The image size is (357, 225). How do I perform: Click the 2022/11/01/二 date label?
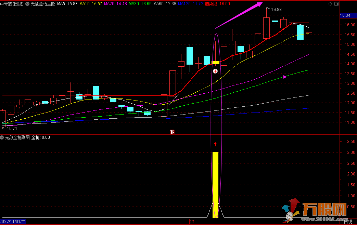(13, 222)
